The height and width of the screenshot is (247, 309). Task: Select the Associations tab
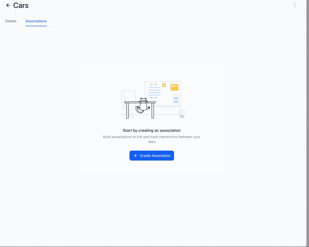(x=36, y=21)
